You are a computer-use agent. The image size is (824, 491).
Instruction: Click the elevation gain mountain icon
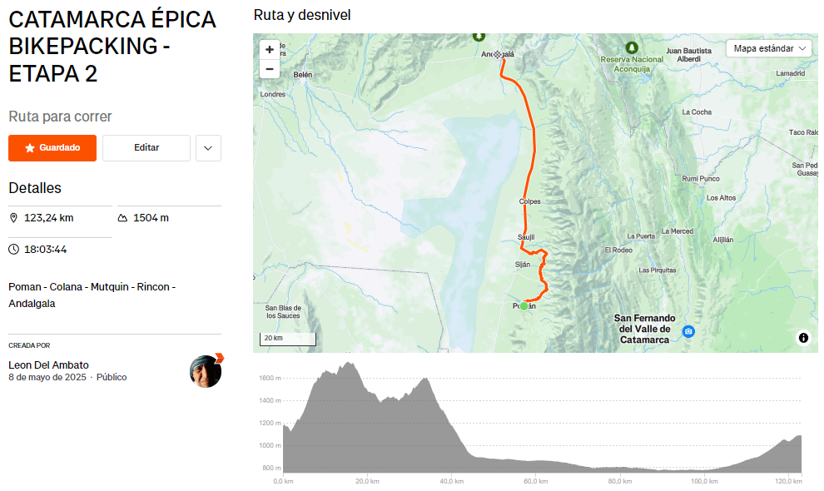(122, 218)
